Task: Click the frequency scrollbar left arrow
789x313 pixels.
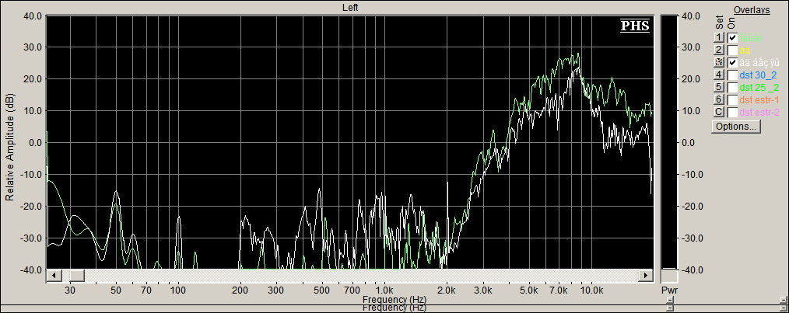Action: click(x=54, y=275)
